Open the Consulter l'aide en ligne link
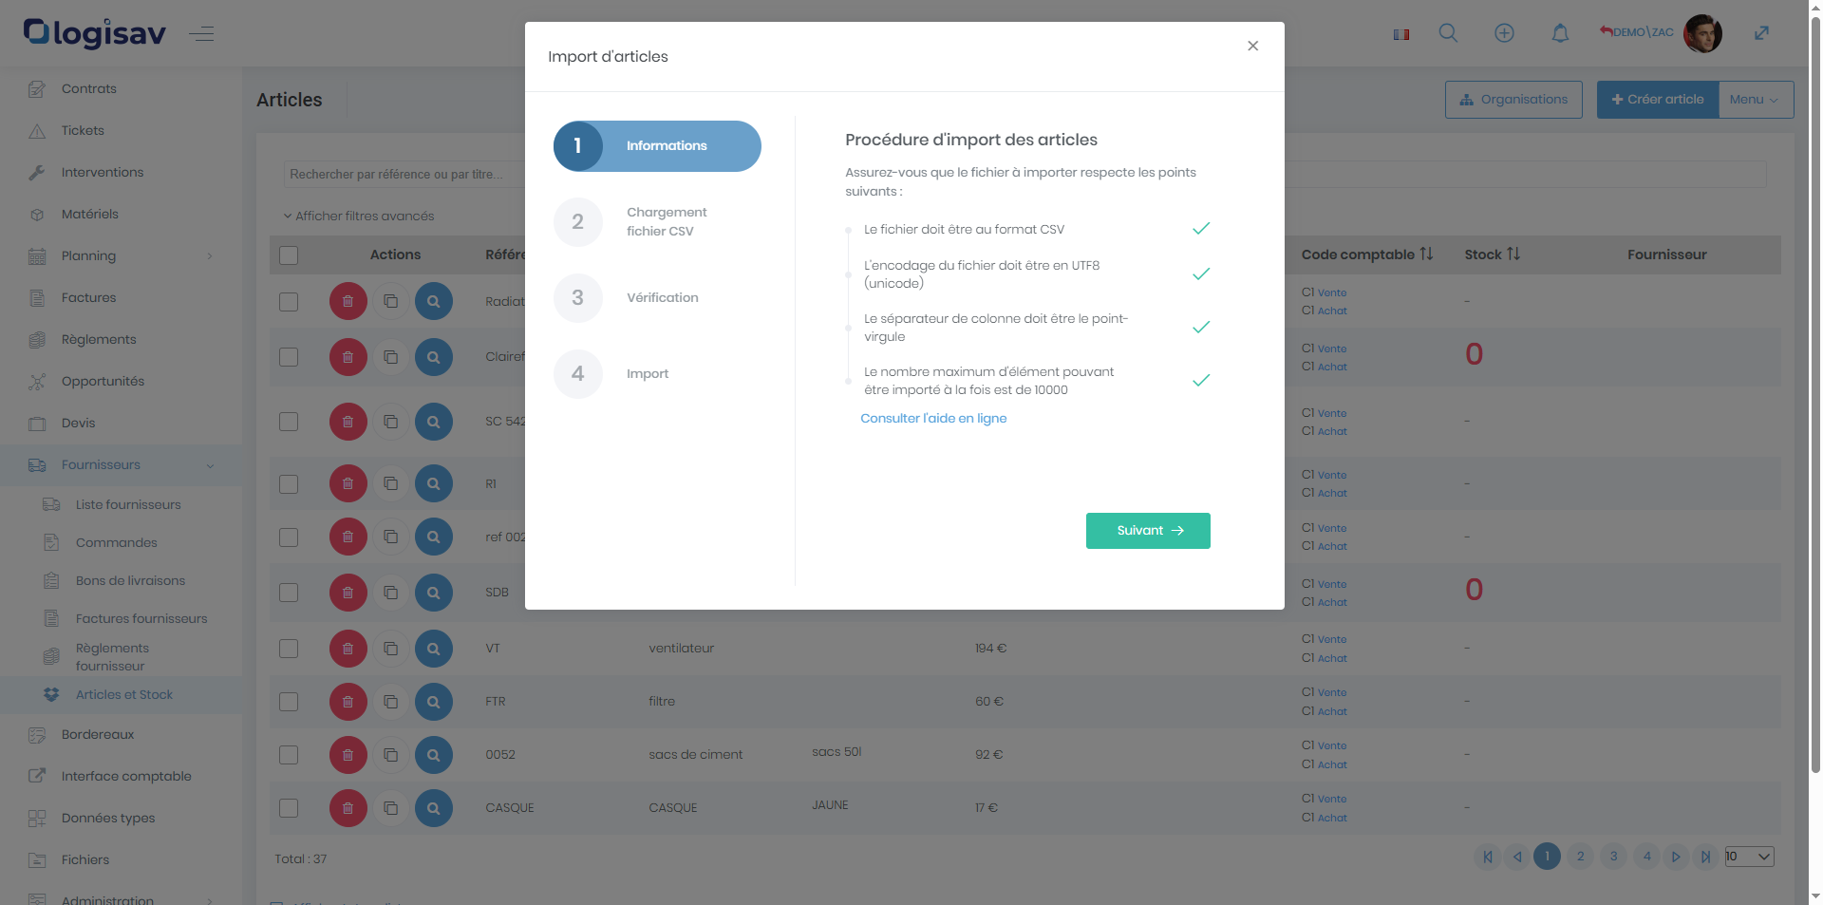This screenshot has height=905, width=1823. coord(933,418)
